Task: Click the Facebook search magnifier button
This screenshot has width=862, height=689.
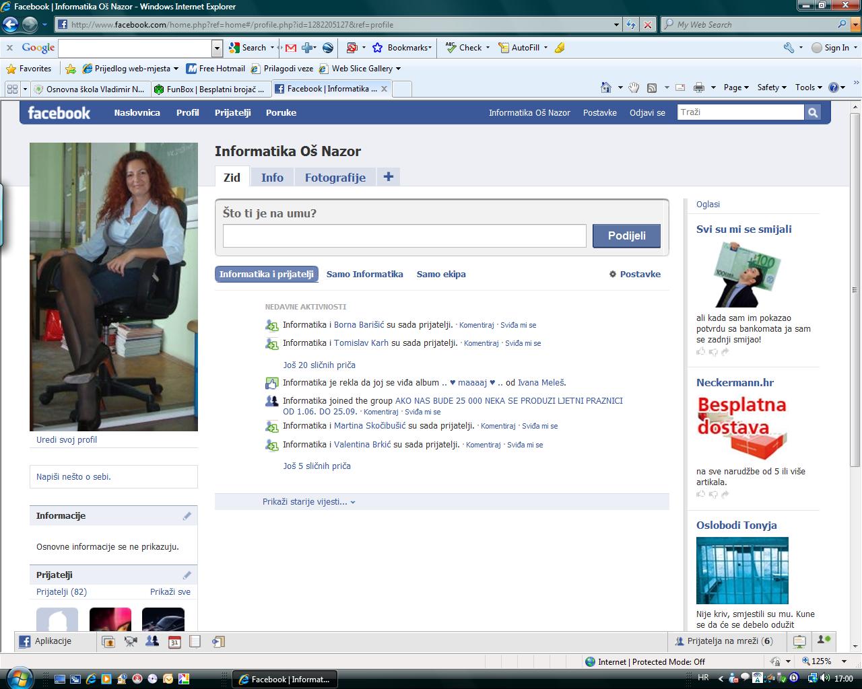Action: [814, 112]
